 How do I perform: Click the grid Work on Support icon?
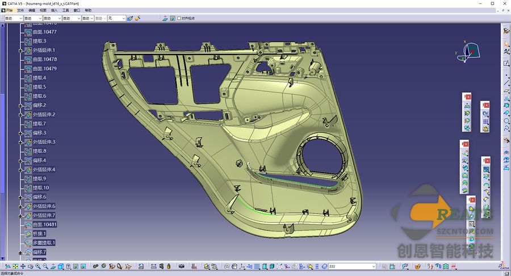[x=257, y=266]
